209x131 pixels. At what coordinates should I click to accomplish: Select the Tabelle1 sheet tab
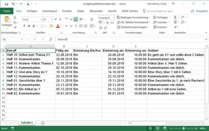[x=27, y=123]
